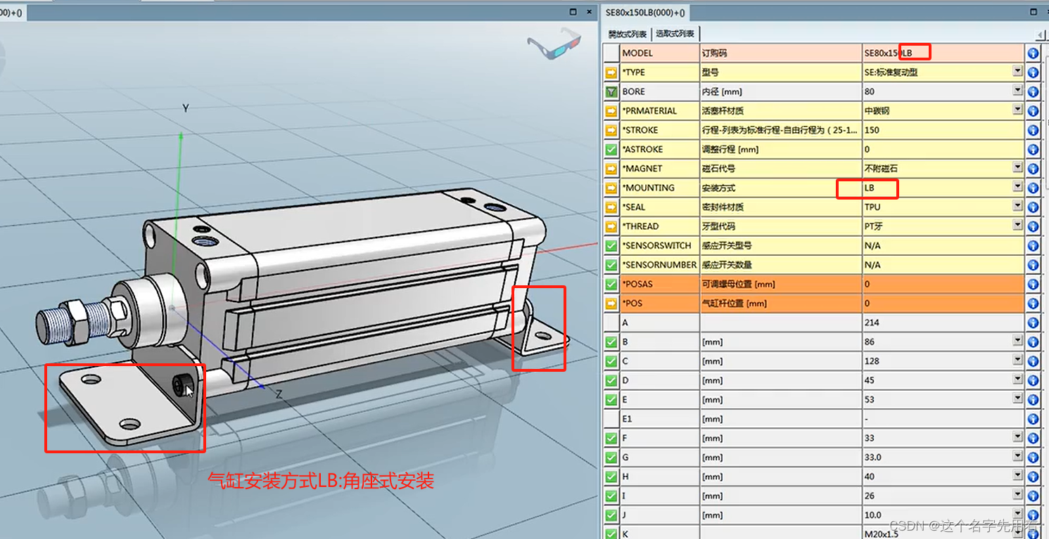Open dropdown for row C value 128
The height and width of the screenshot is (539, 1049).
pos(1017,360)
